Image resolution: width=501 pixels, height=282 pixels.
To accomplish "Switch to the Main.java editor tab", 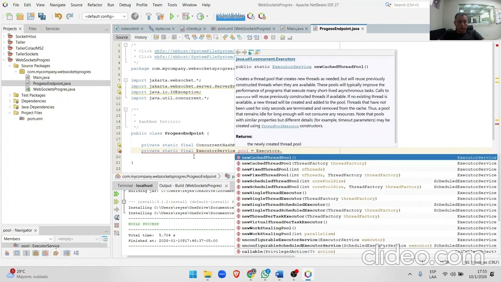I will coord(295,29).
